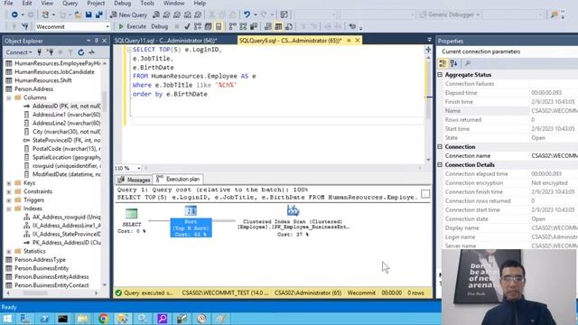The image size is (578, 325).
Task: Click the Parse checkmark icon
Action: point(187,26)
